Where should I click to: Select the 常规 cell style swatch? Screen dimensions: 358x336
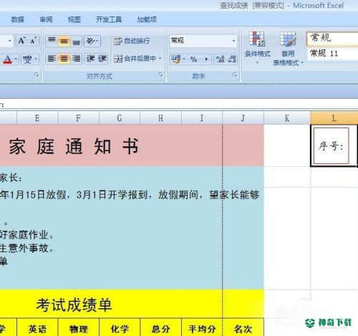pos(332,38)
